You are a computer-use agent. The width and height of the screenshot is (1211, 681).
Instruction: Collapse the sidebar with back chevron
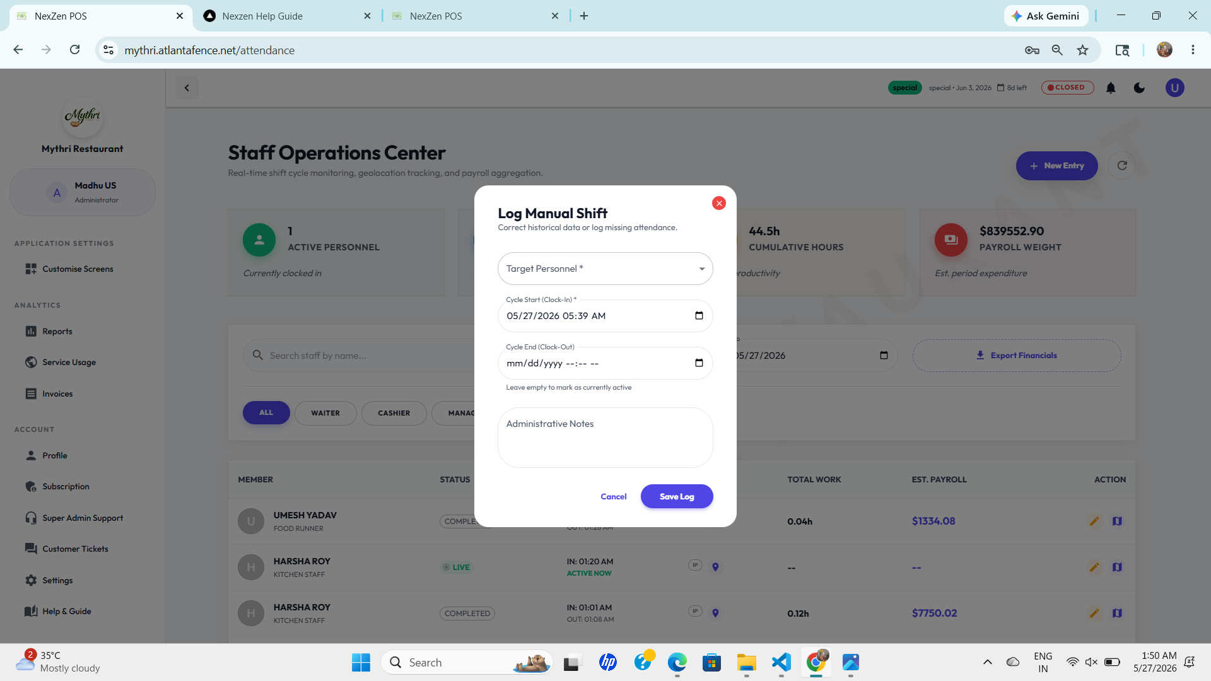tap(187, 88)
